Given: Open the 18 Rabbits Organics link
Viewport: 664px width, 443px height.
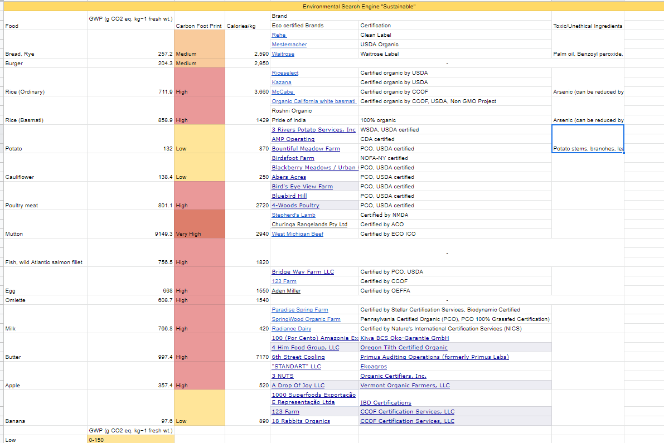Looking at the screenshot, I should point(301,421).
